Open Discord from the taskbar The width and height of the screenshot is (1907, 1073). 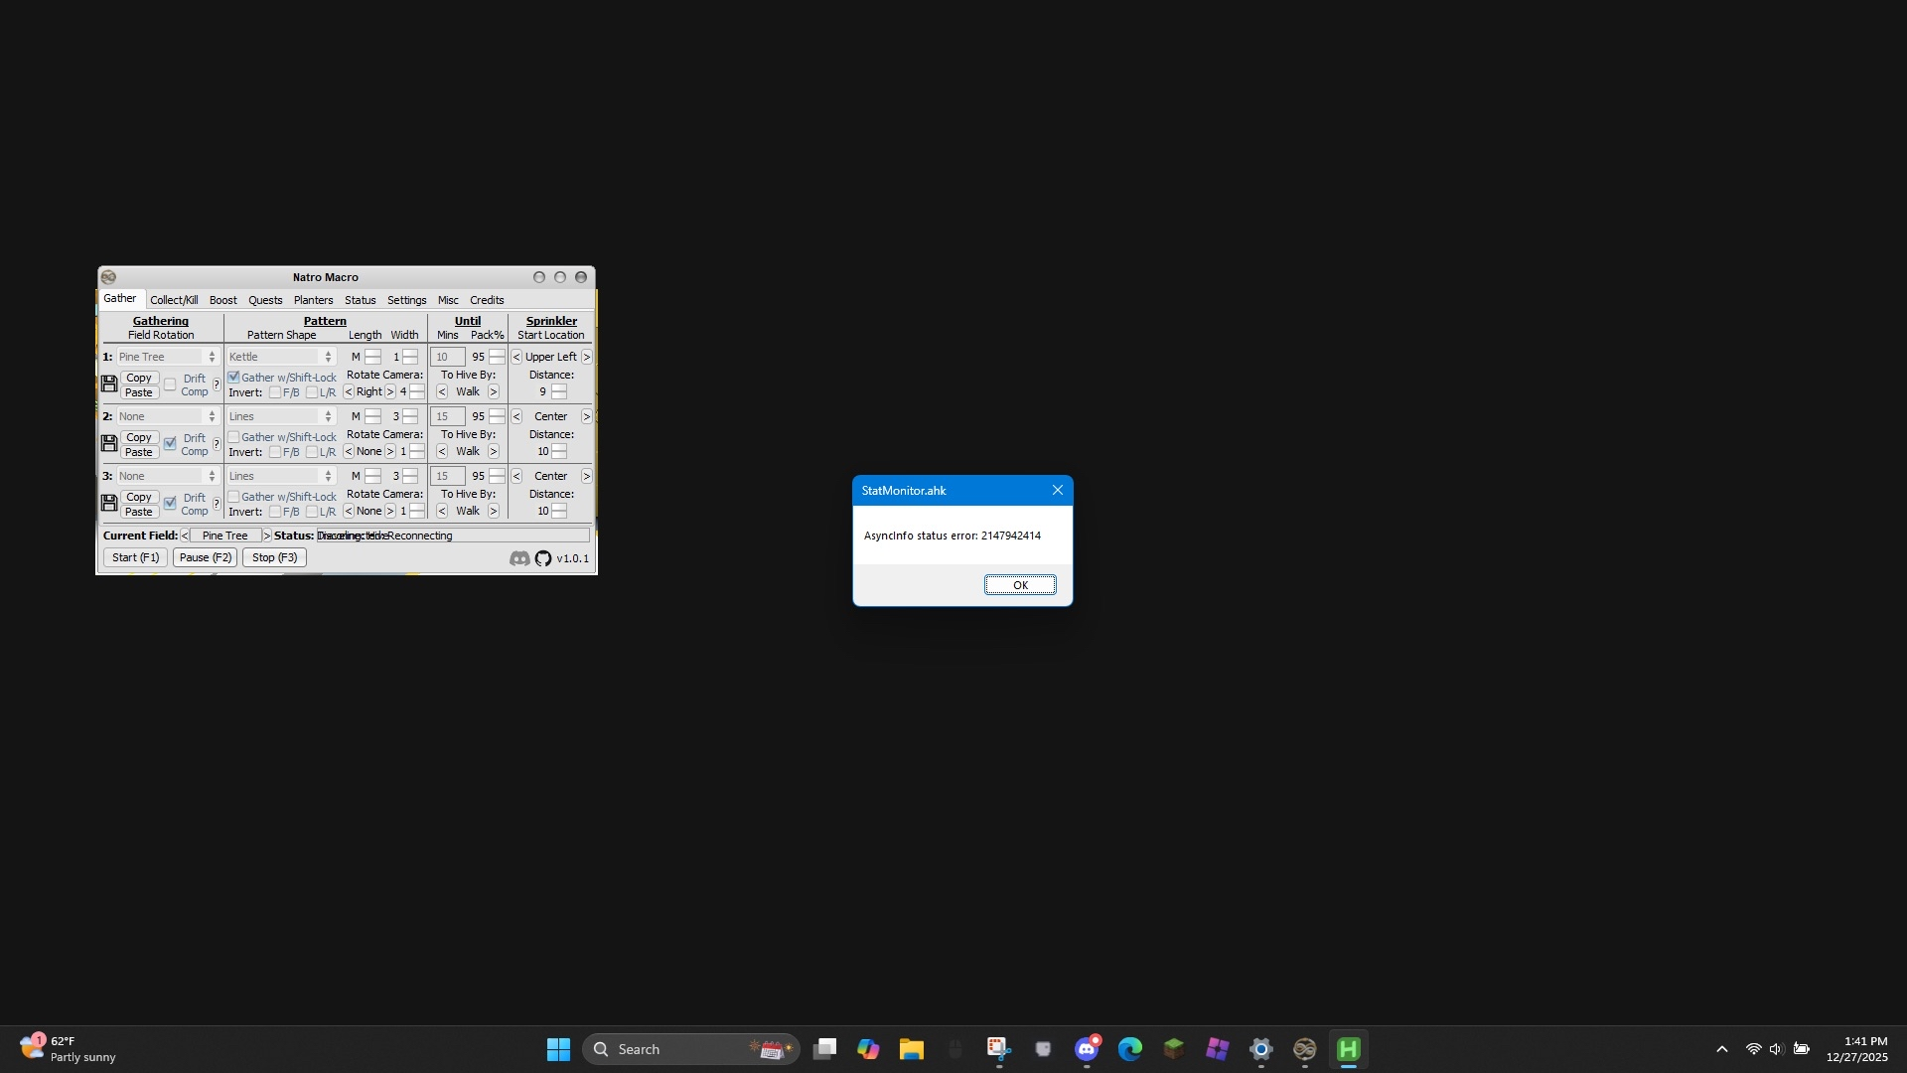(1086, 1049)
